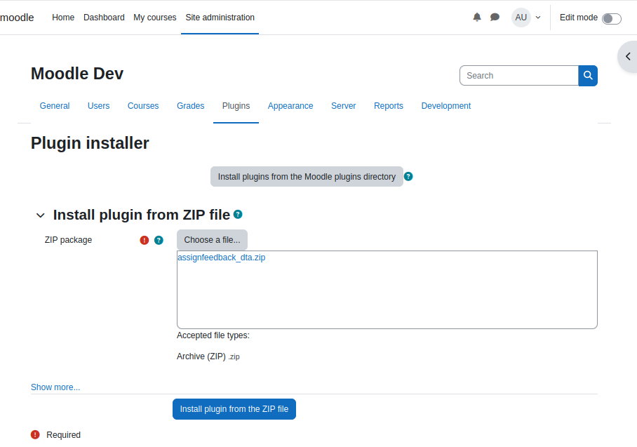Image resolution: width=637 pixels, height=447 pixels.
Task: Open My courses in the top navigation
Action: point(155,18)
